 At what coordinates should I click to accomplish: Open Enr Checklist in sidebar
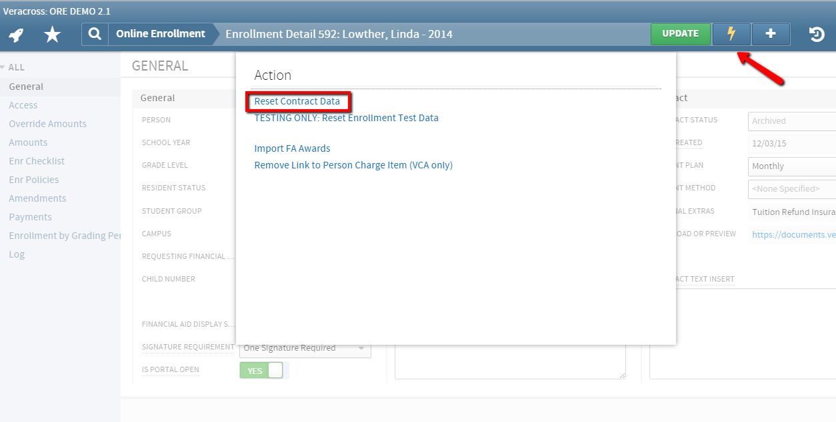[37, 161]
